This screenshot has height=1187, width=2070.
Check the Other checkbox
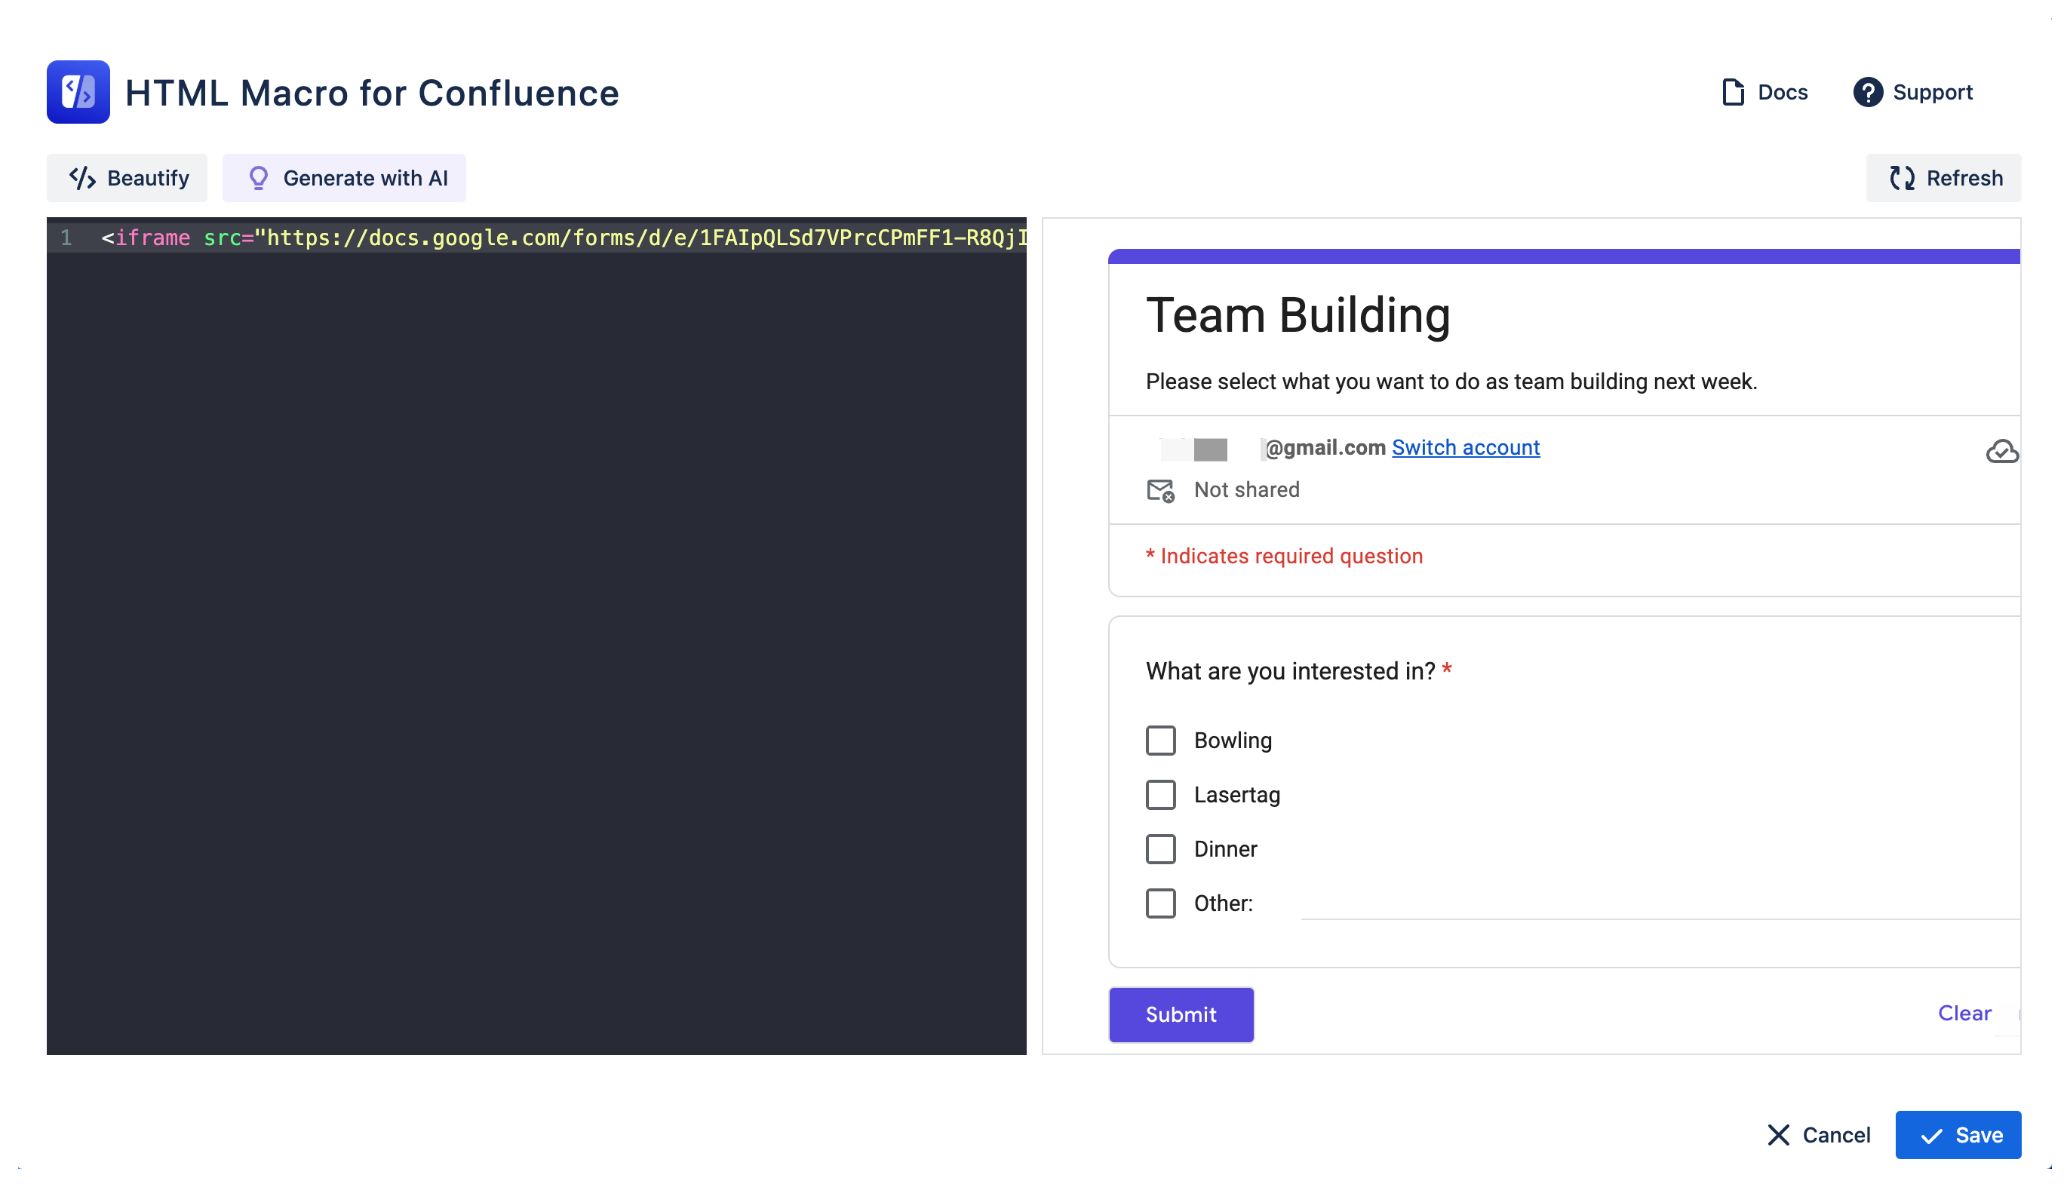click(x=1160, y=903)
